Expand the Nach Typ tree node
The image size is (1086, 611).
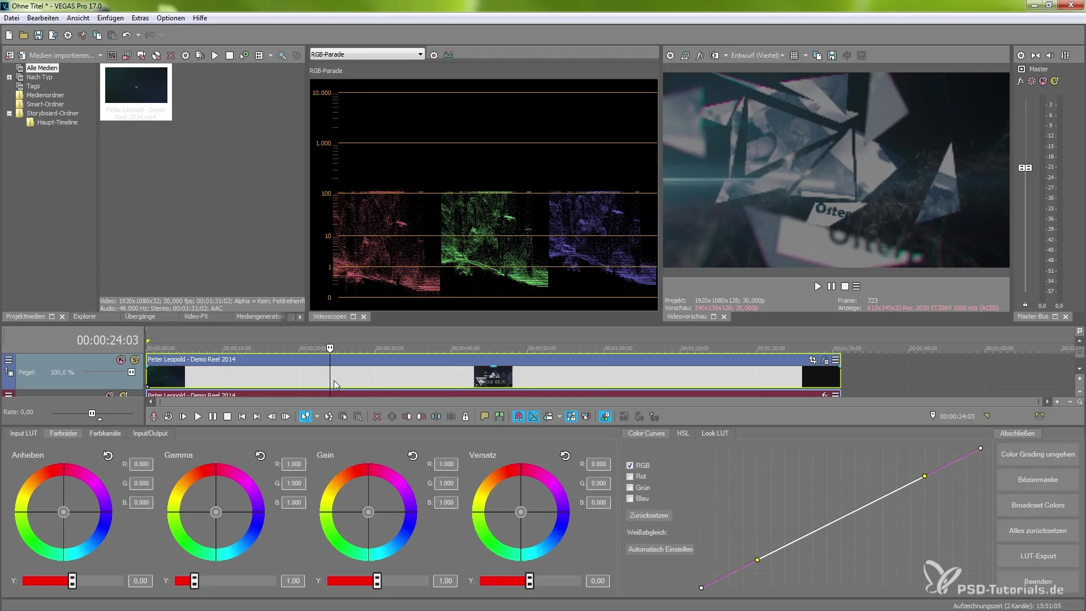pyautogui.click(x=9, y=77)
